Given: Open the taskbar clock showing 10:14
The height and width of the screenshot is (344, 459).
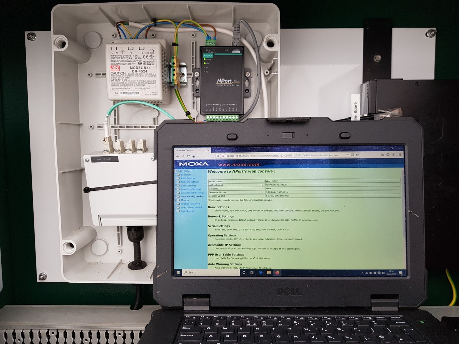Looking at the screenshot, I should pos(391,273).
